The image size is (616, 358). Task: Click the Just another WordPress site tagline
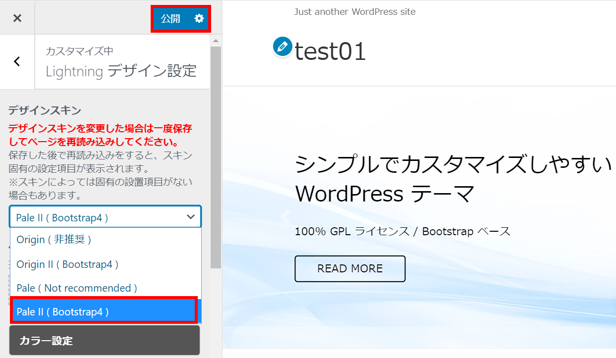[x=355, y=11]
